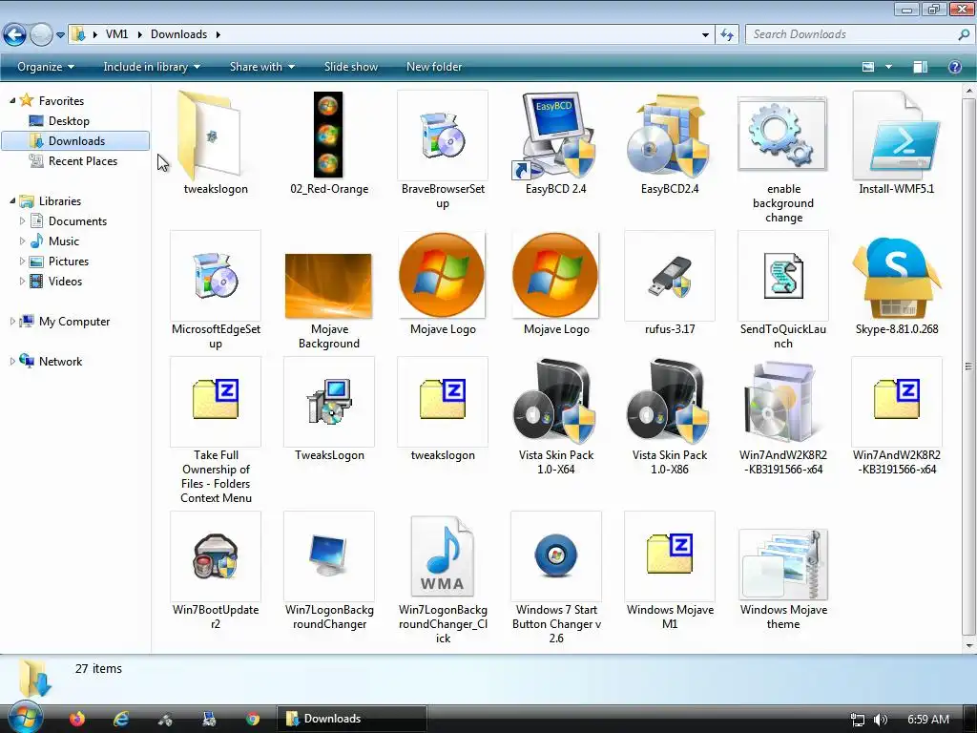This screenshot has height=733, width=977.
Task: Click the file list vertical scrollbar
Action: [x=969, y=367]
